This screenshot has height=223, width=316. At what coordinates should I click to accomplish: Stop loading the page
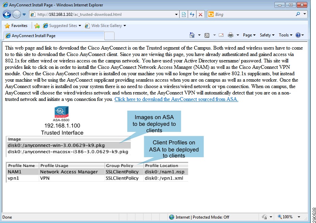(x=201, y=15)
